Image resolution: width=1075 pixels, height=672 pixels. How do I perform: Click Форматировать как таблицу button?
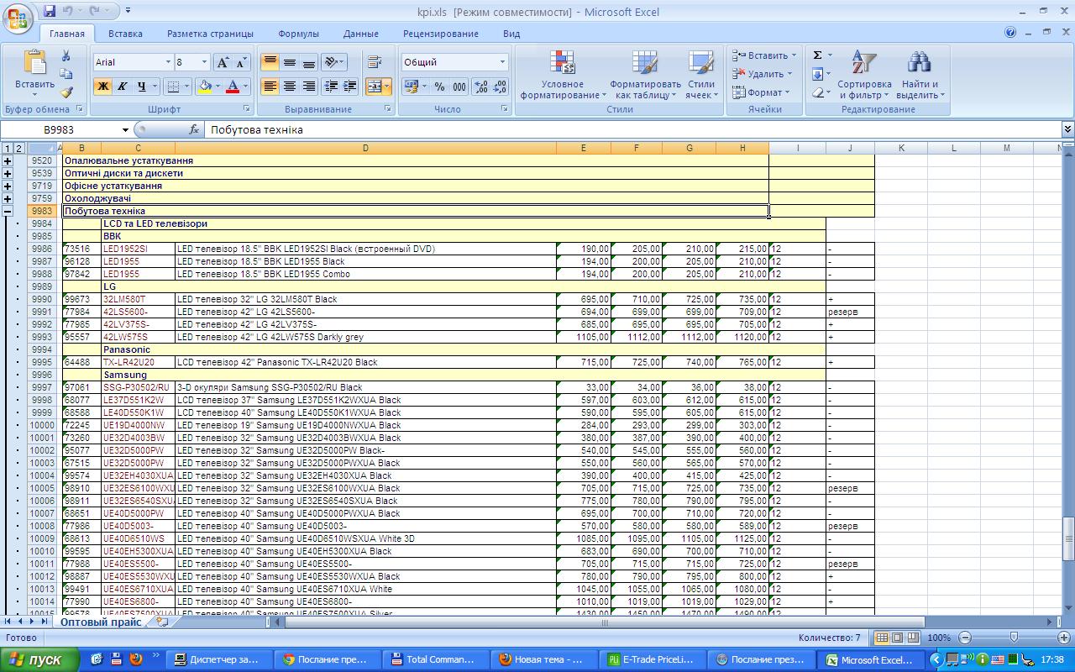pos(645,76)
